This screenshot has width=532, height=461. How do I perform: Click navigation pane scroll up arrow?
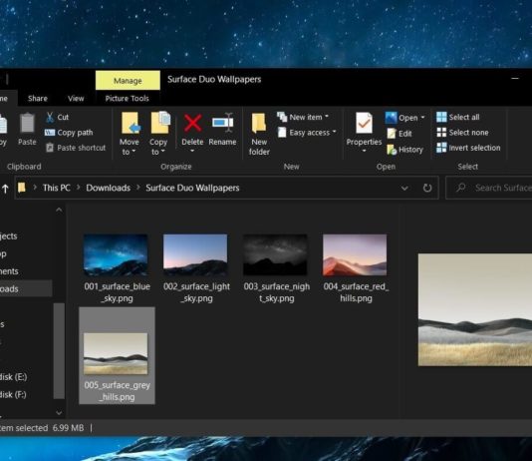(x=59, y=210)
